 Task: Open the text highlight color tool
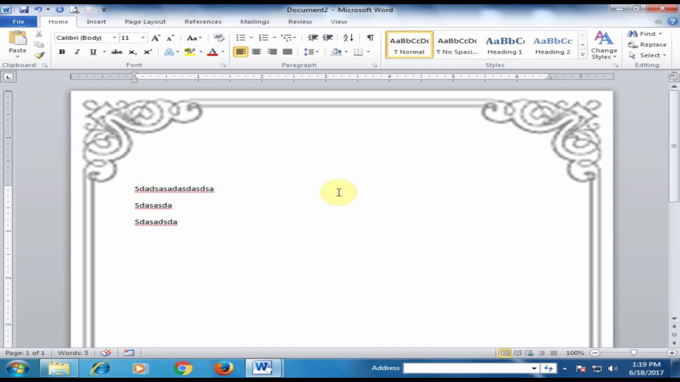click(190, 51)
